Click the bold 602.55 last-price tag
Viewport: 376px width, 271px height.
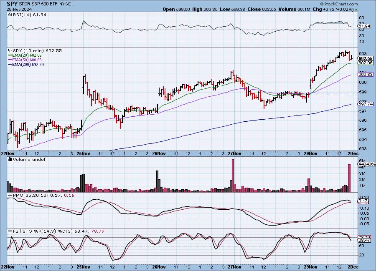pos(366,58)
